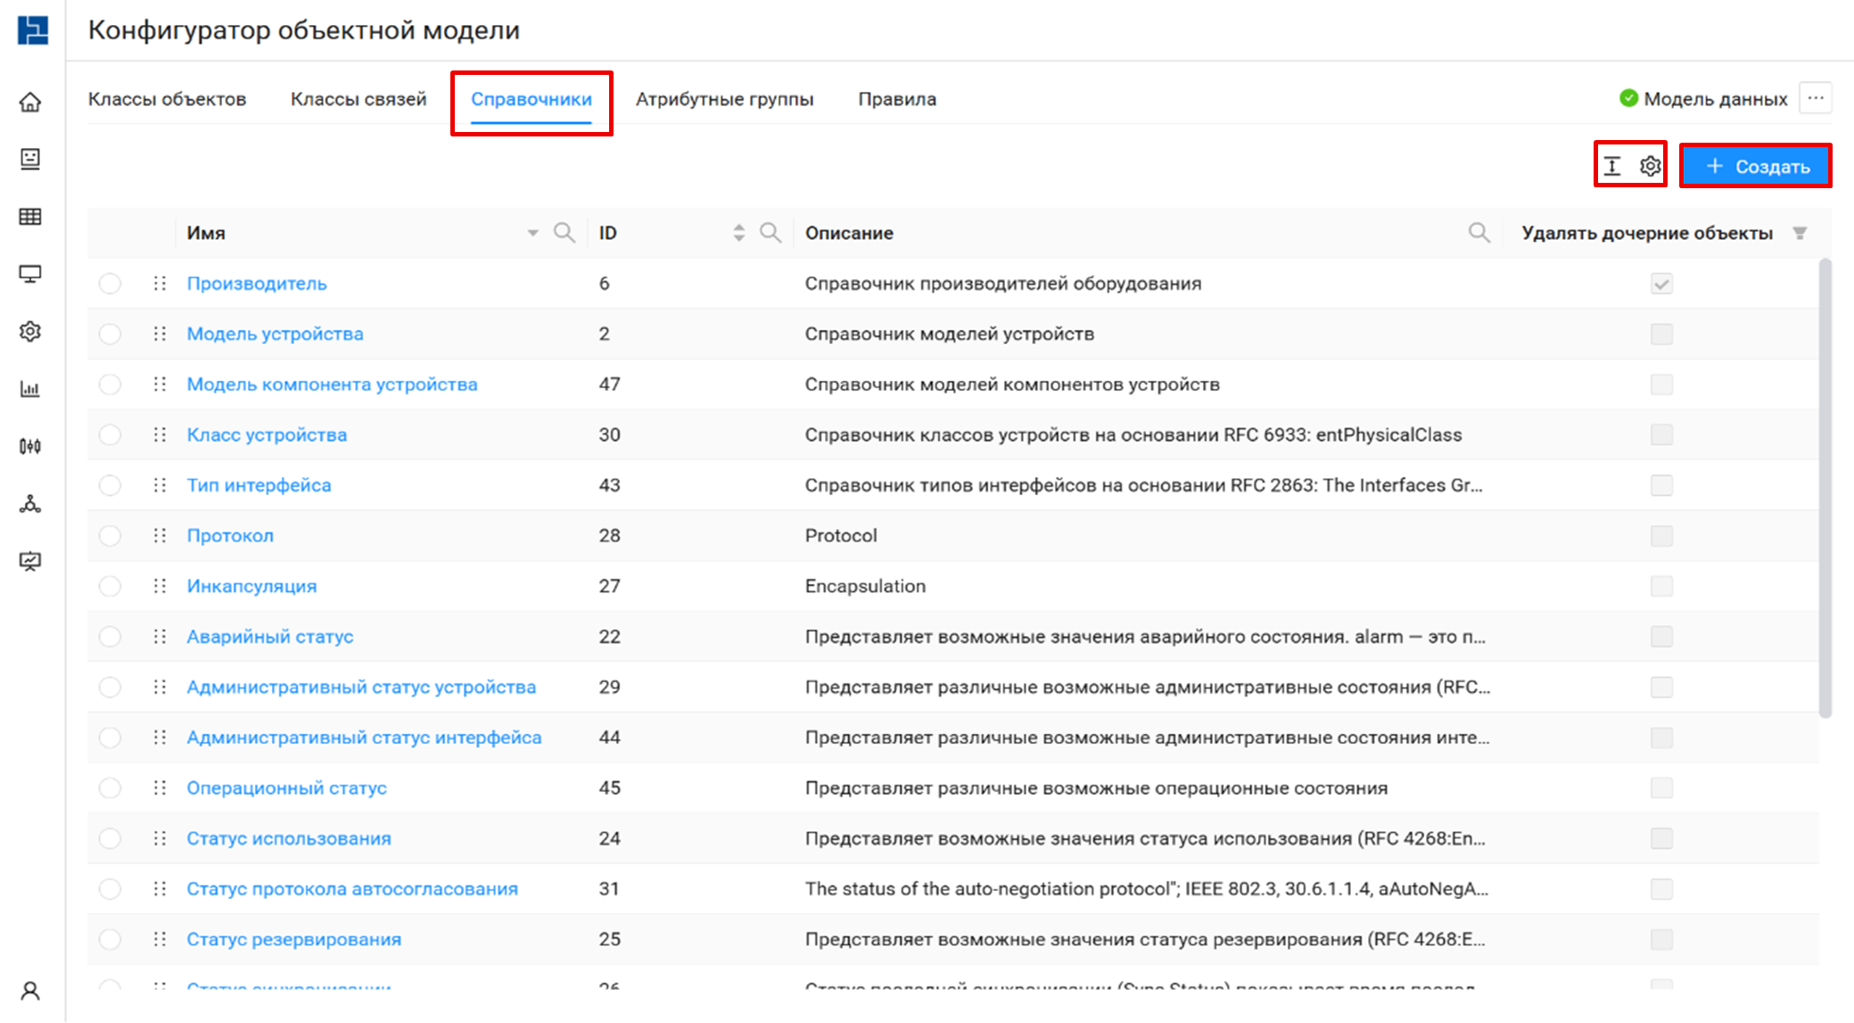Select radio button for Протокол row

110,536
